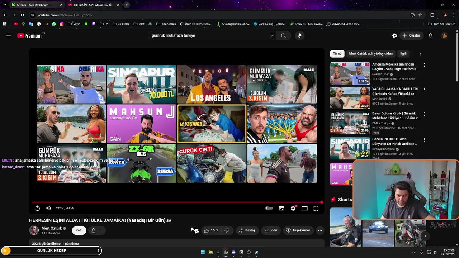Screen dimensions: 459x258
Task: Click the replay video button
Action: pyautogui.click(x=38, y=208)
